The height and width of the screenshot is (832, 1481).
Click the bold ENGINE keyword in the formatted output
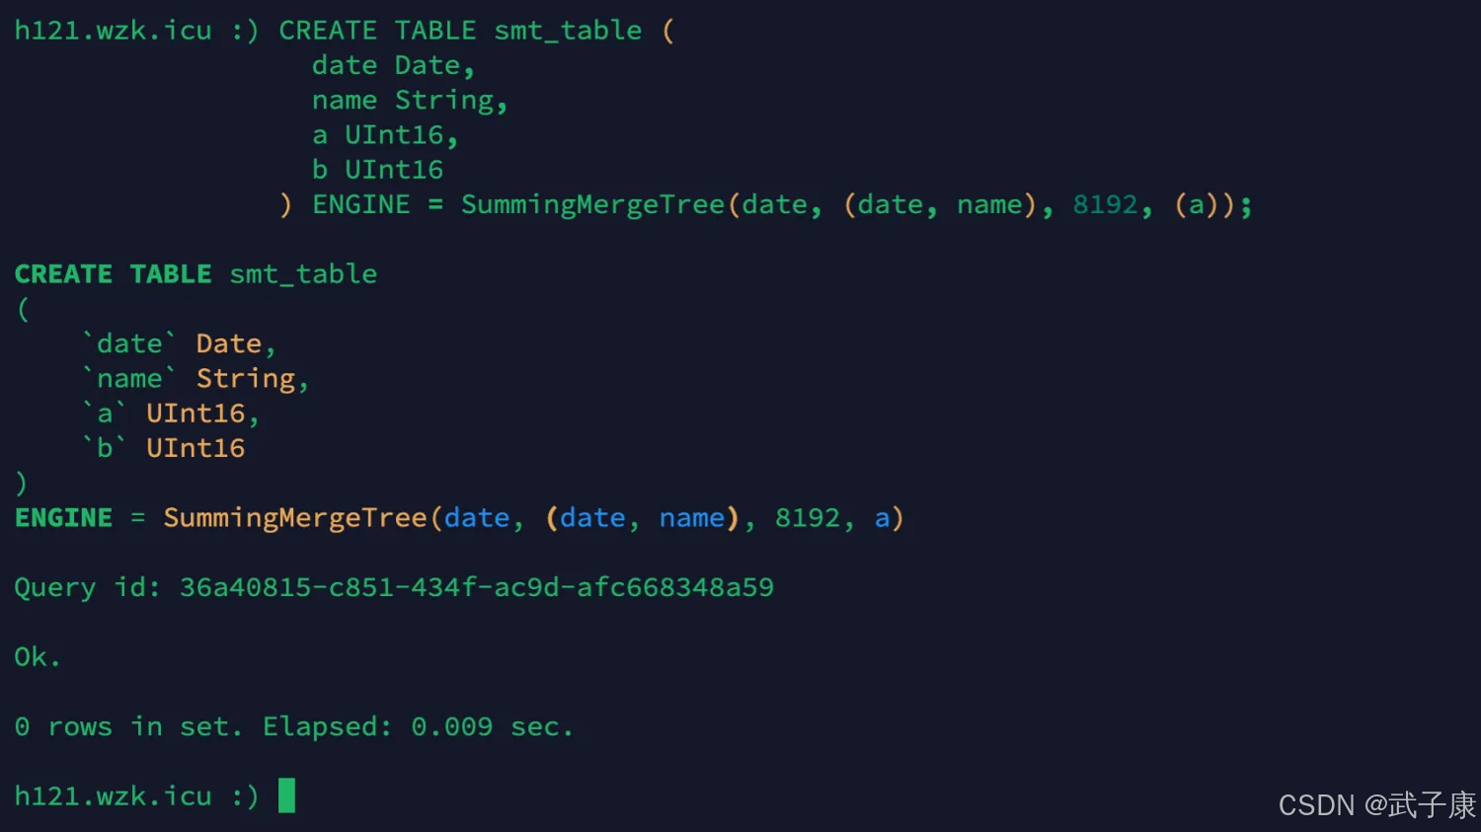point(63,518)
